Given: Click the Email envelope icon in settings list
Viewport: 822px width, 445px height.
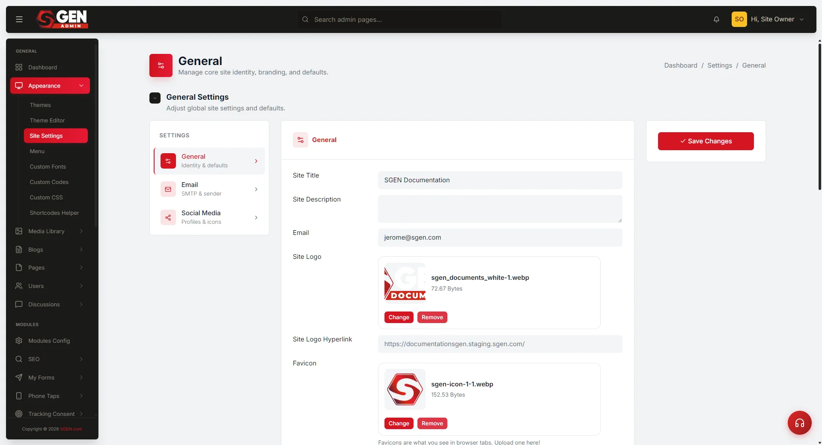Looking at the screenshot, I should 168,189.
